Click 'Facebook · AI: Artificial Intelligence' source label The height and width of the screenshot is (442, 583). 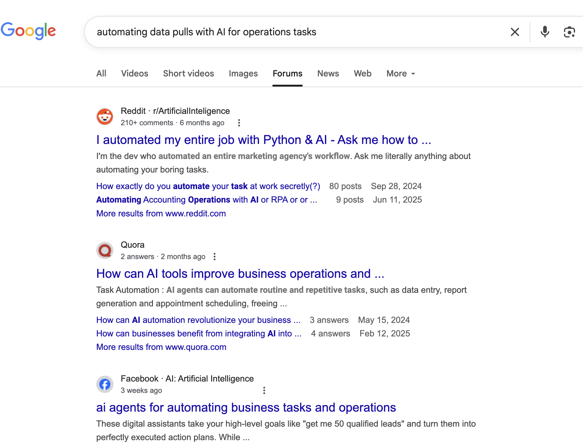pos(187,379)
